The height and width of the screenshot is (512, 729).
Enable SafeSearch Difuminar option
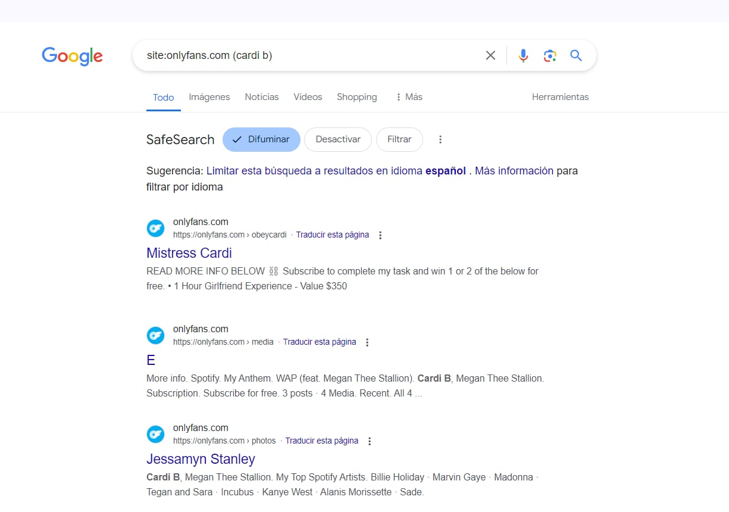261,139
